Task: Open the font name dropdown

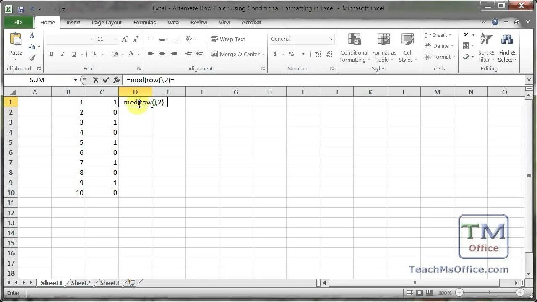Action: pos(93,39)
